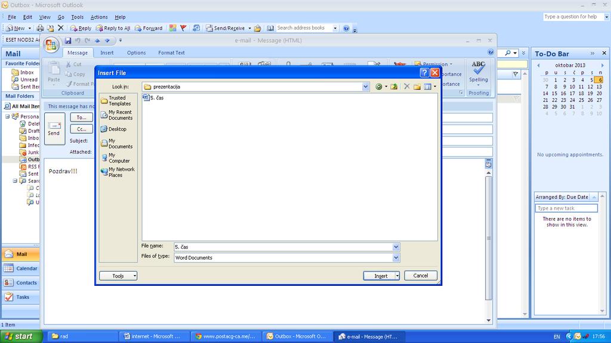Switch to the Options ribbon tab

point(137,53)
